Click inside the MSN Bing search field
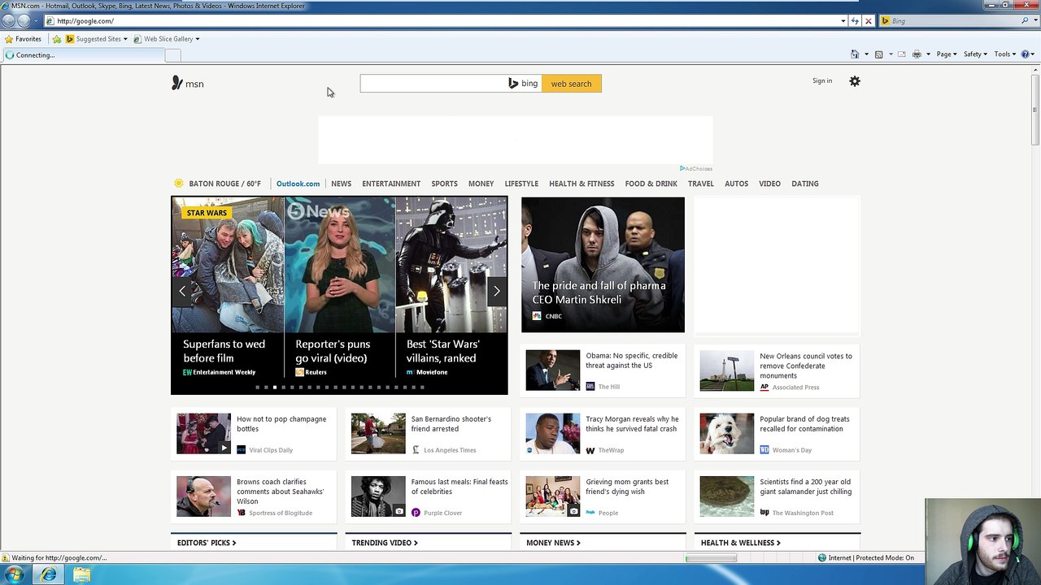Screen dimensions: 1041x585 [433, 84]
